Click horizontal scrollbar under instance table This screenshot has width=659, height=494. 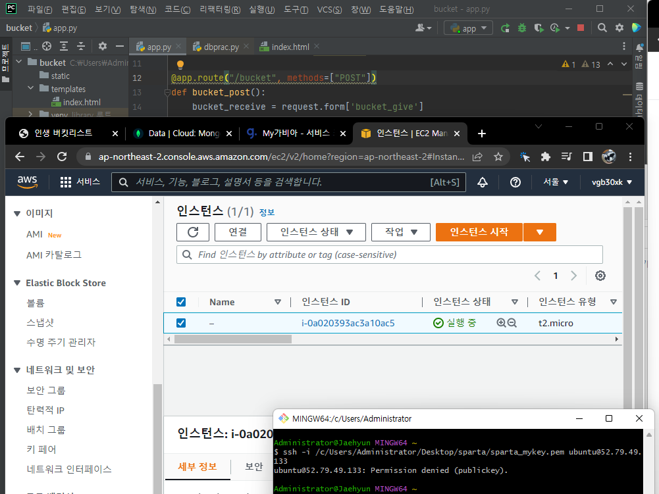coord(233,339)
